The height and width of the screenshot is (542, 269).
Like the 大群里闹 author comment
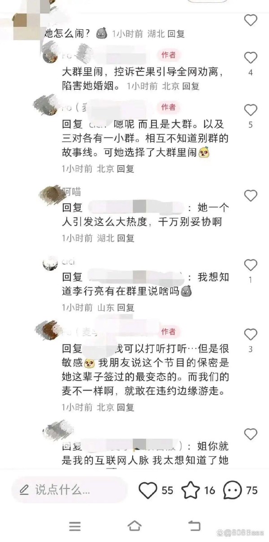coord(251,57)
